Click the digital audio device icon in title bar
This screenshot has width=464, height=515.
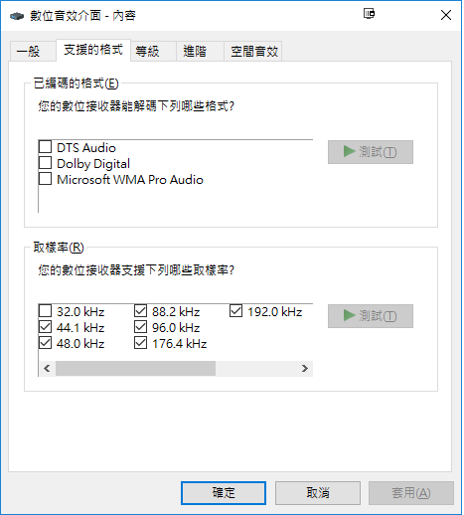coord(17,16)
